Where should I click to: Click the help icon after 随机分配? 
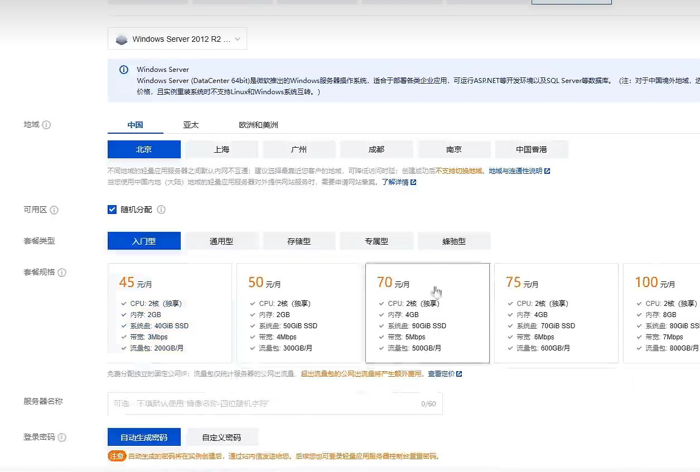161,210
